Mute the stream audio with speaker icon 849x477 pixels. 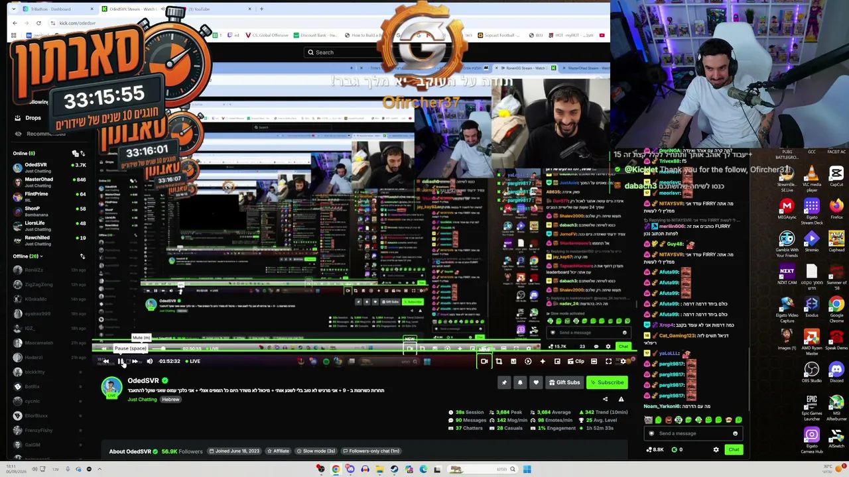coord(150,361)
